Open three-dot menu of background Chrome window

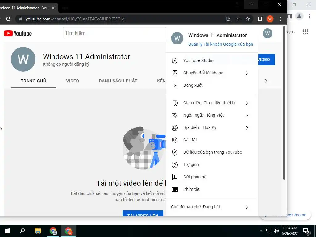coord(309,16)
